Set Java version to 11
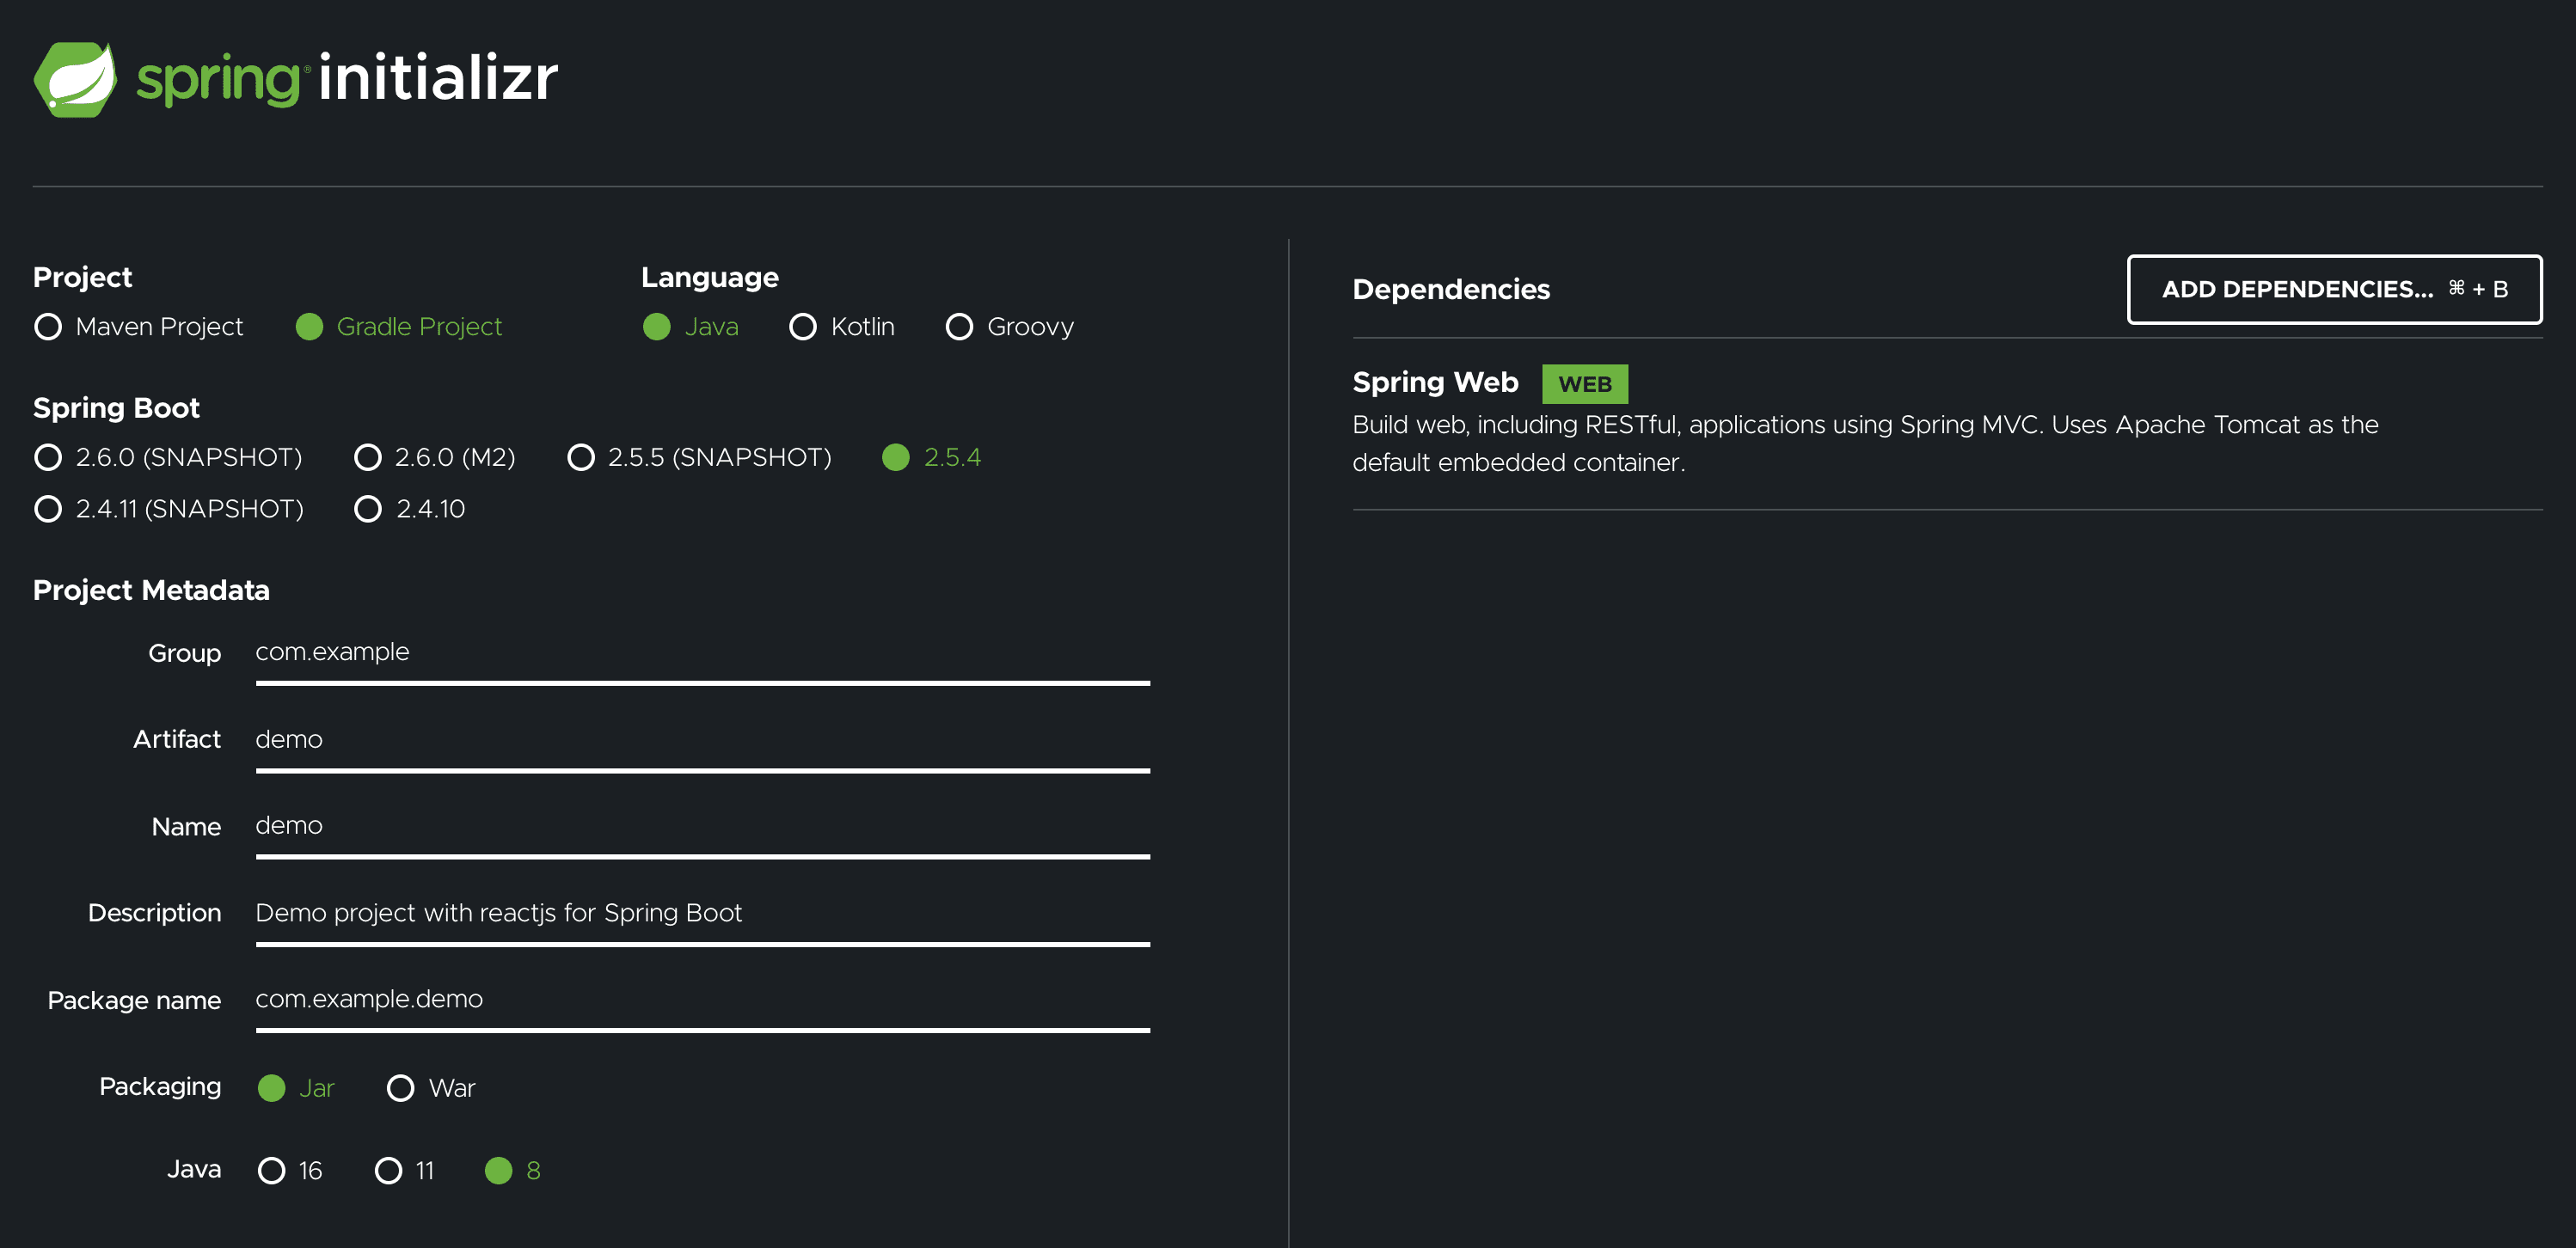2576x1248 pixels. tap(389, 1171)
